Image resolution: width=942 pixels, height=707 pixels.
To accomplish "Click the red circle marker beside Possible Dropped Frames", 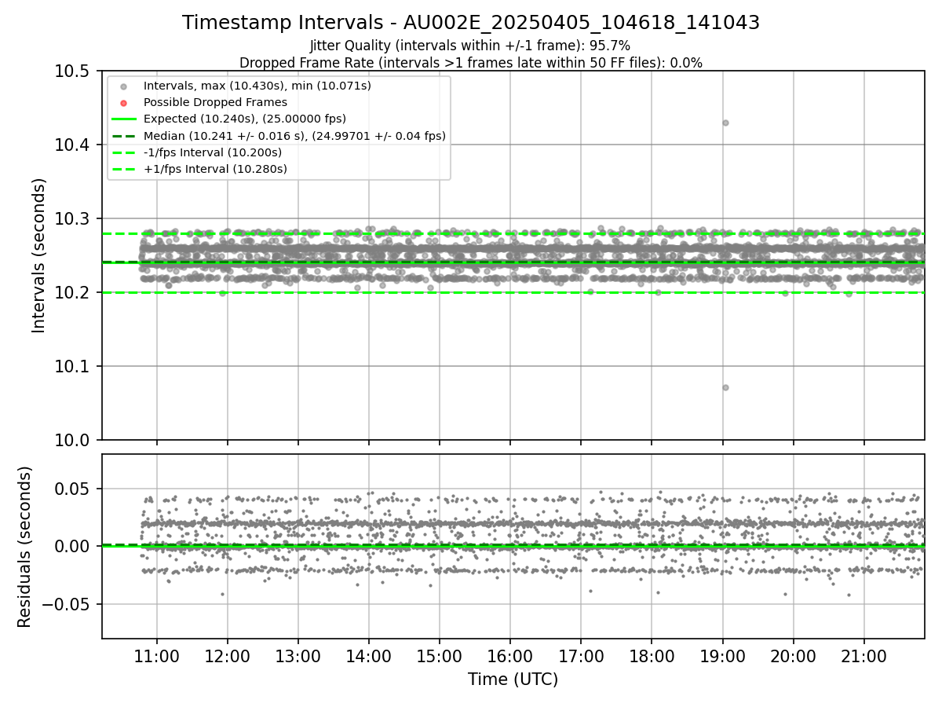I will coord(123,103).
